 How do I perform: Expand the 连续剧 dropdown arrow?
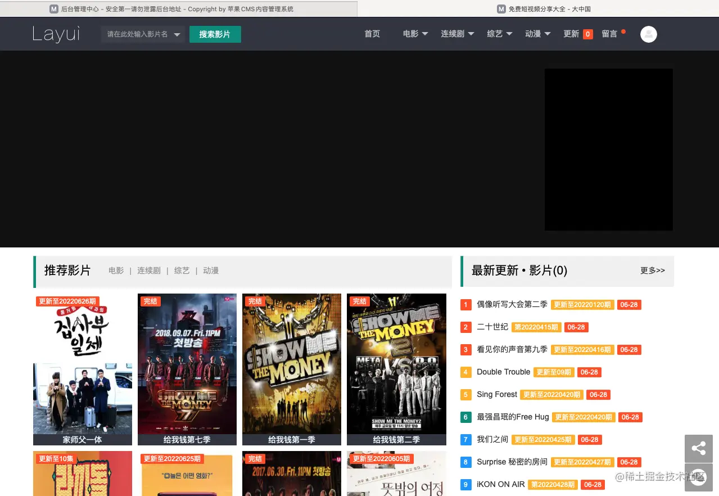(471, 34)
